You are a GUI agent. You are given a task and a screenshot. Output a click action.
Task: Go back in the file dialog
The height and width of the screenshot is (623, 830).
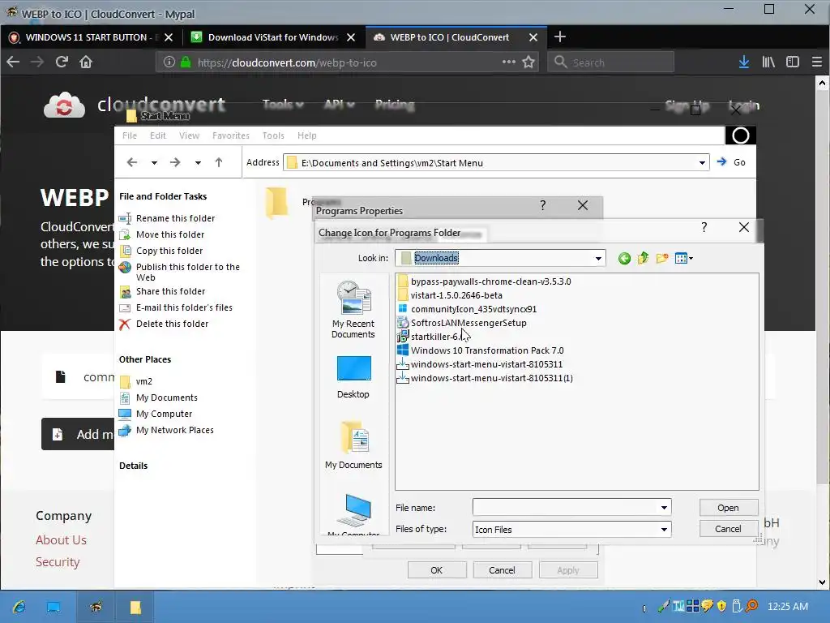624,259
